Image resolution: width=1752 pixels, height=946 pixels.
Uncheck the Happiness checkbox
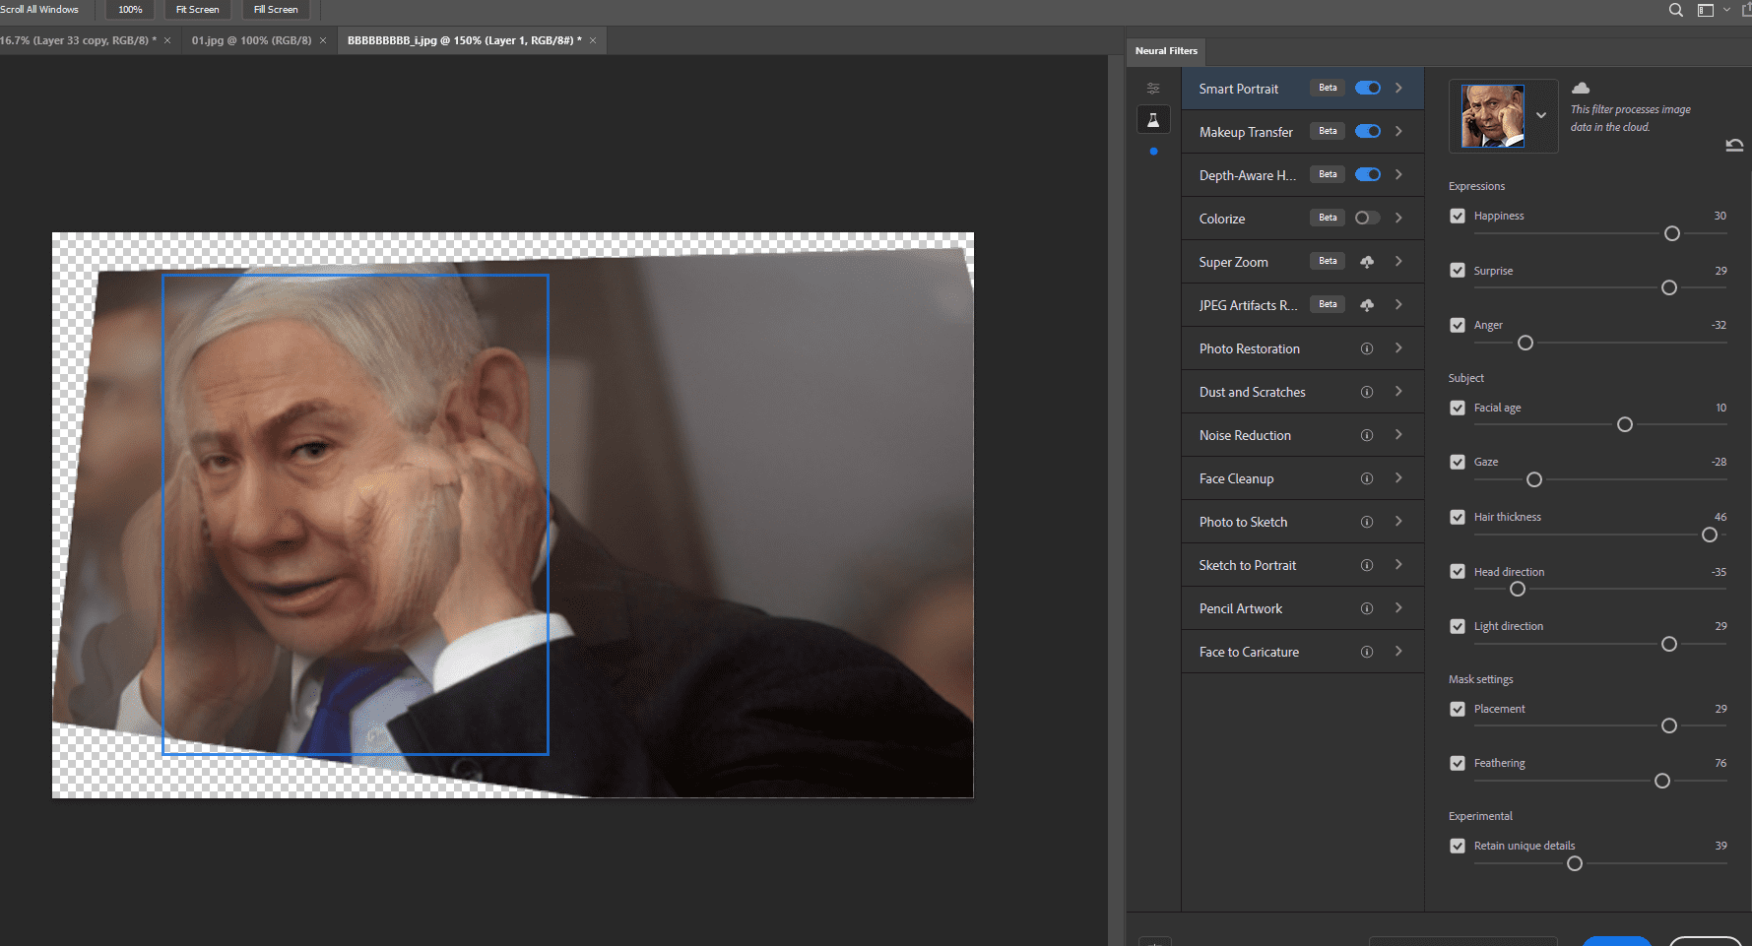(1458, 216)
